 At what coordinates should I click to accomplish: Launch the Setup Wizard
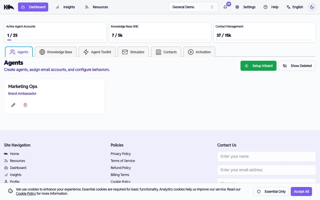coord(258,65)
